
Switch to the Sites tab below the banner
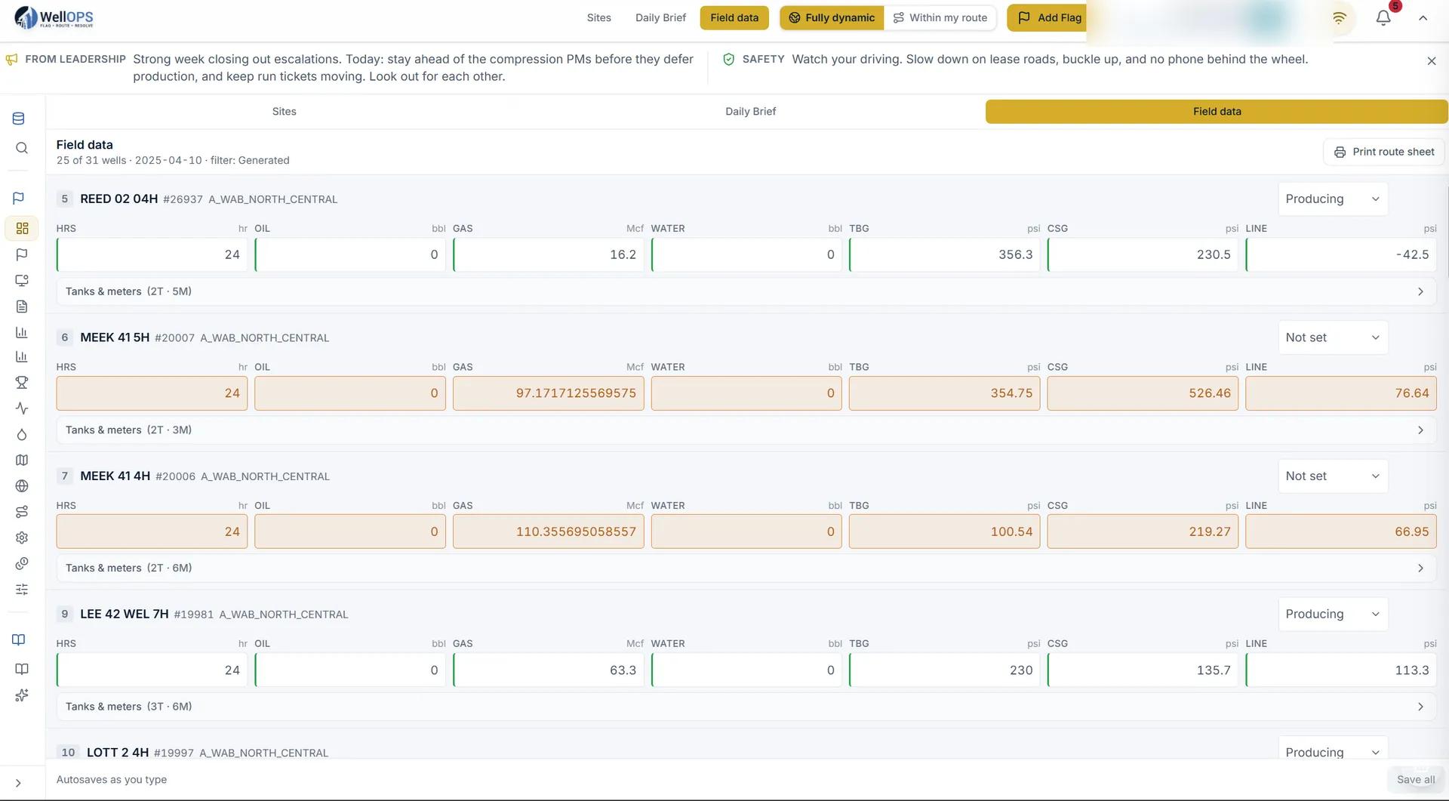point(284,112)
